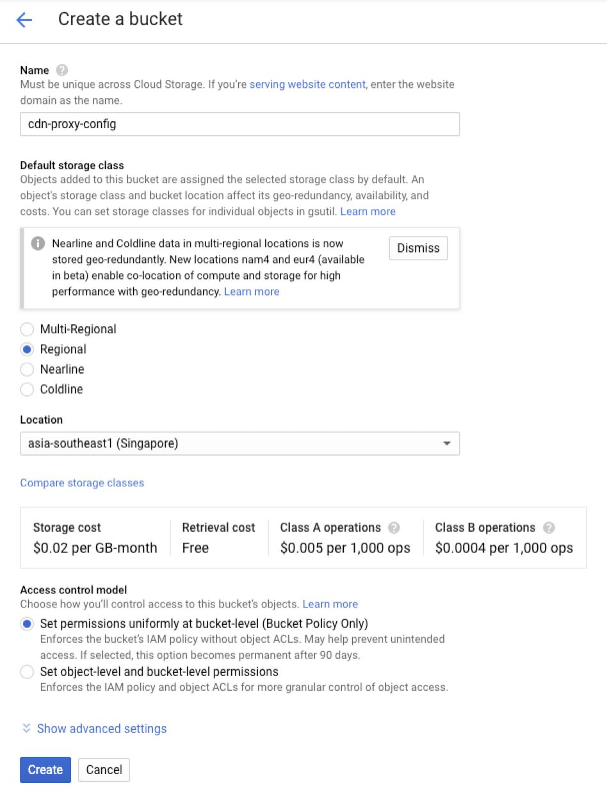Click the Class A operations help icon

tap(394, 528)
